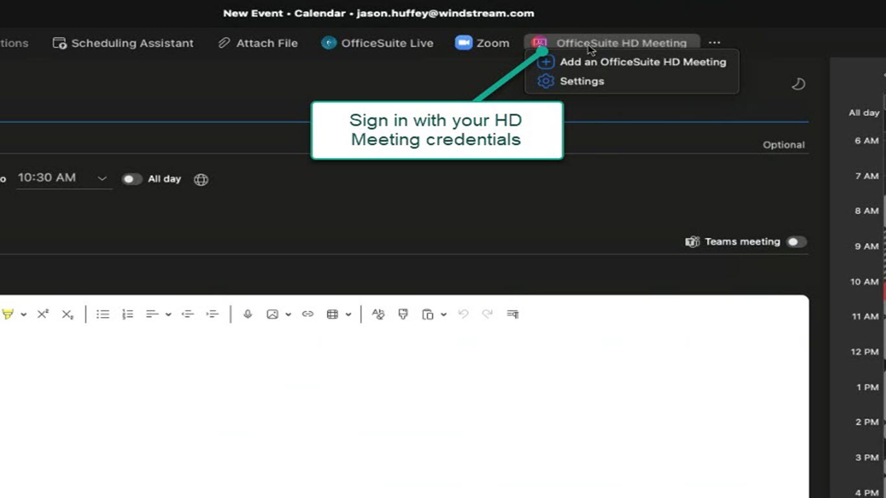
Task: Insert a bulleted list
Action: [x=102, y=314]
